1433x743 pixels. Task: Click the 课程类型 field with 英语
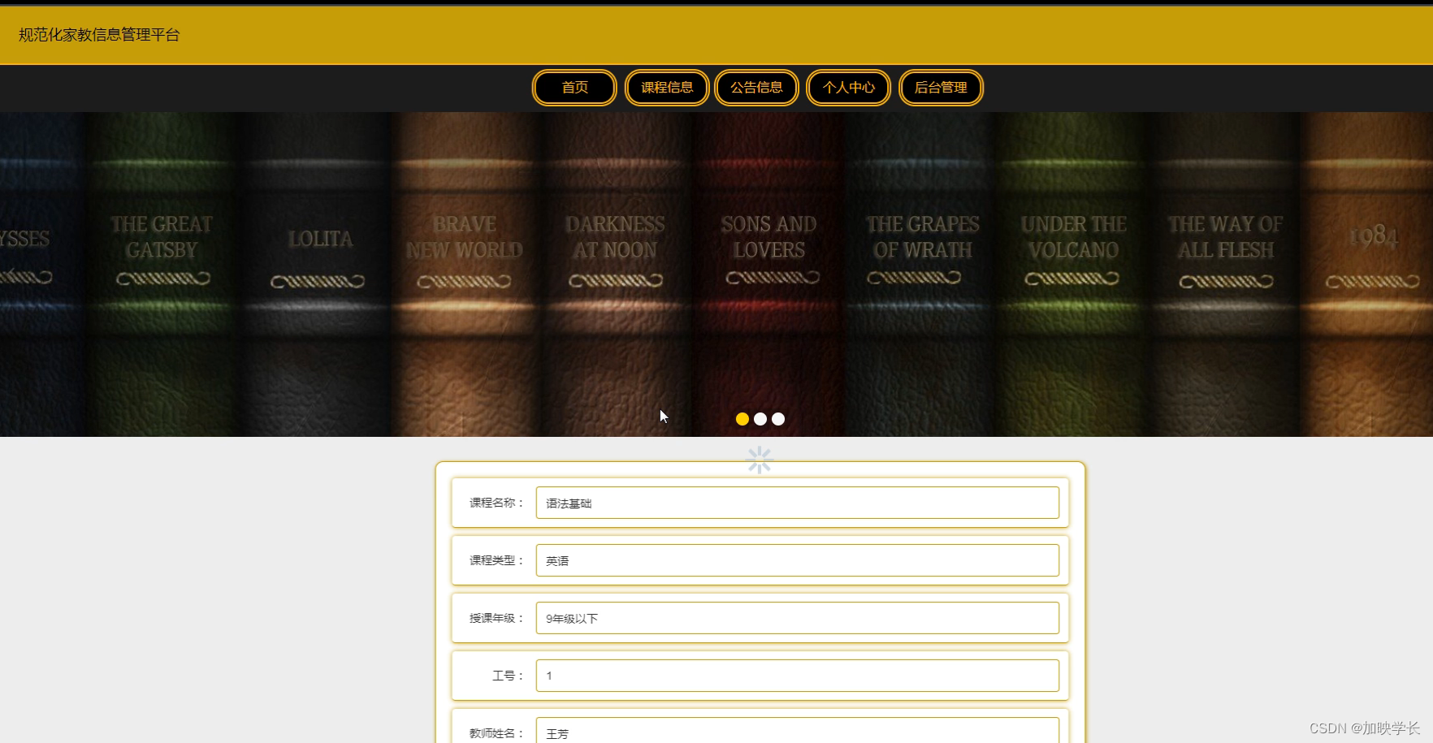click(x=798, y=560)
